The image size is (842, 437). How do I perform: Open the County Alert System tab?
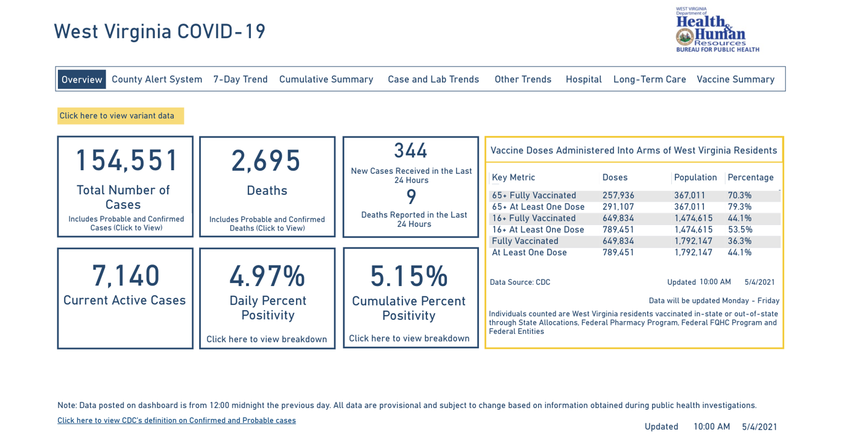pos(157,79)
